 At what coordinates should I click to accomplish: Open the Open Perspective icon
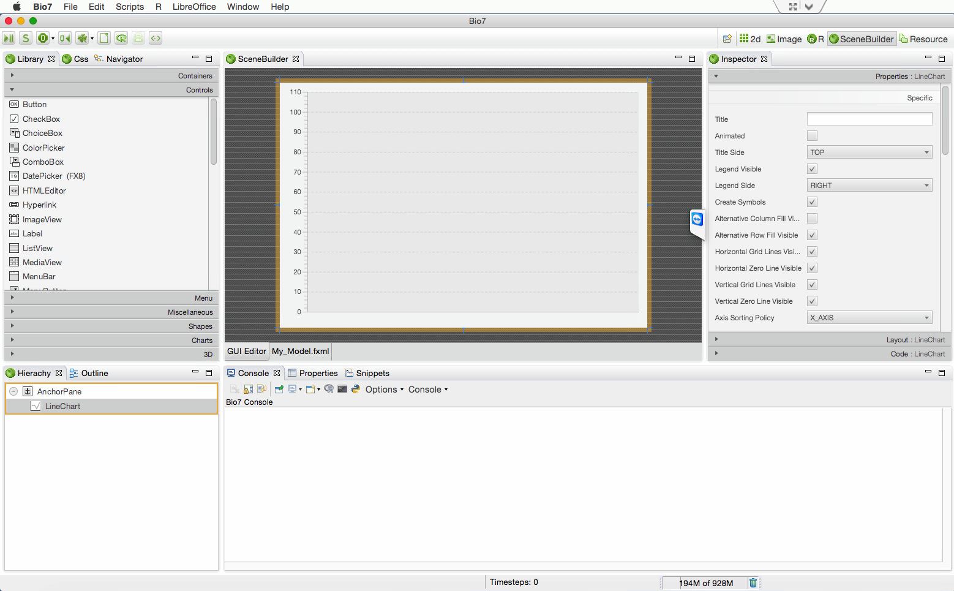[727, 39]
